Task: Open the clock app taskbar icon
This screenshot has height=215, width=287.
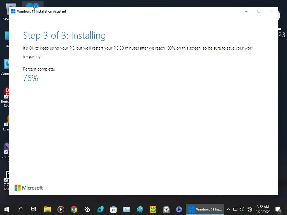Action: point(166,209)
